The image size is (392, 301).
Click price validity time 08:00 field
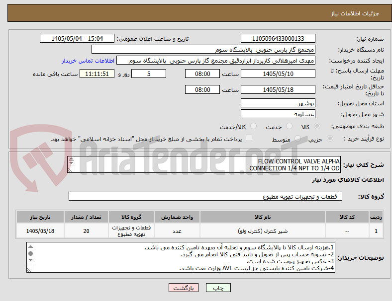202,89
